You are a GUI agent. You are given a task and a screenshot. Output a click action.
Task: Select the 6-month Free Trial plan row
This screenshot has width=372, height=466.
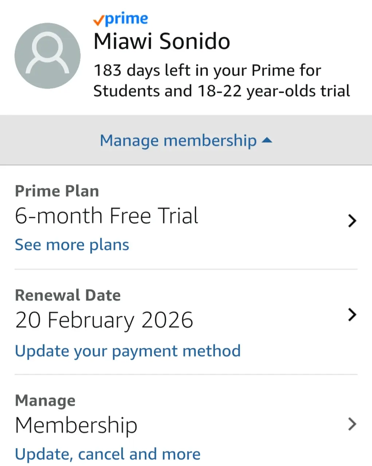click(x=186, y=218)
